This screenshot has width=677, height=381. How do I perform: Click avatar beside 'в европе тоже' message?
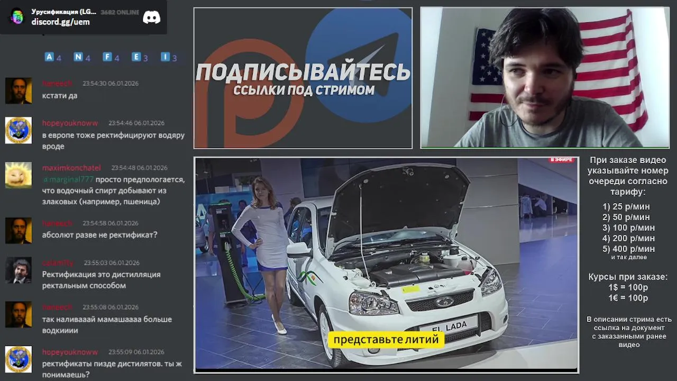click(19, 130)
